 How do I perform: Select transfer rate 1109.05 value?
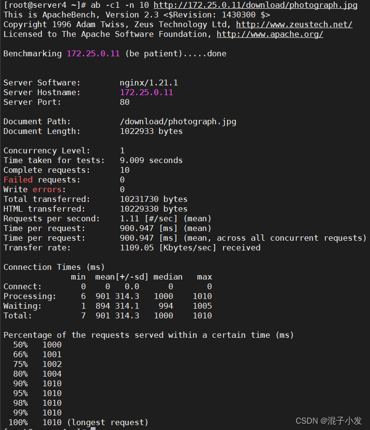pos(137,248)
